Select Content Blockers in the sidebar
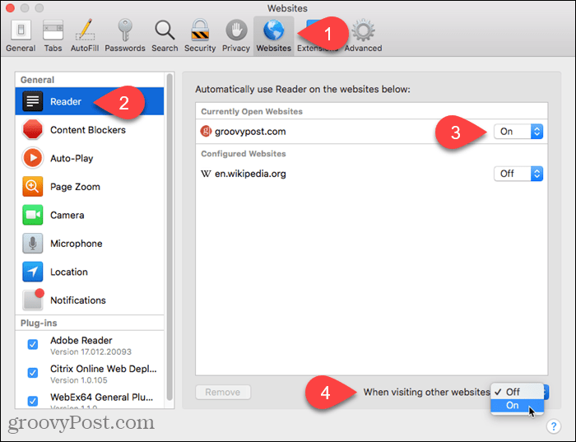The image size is (576, 442). coord(90,130)
